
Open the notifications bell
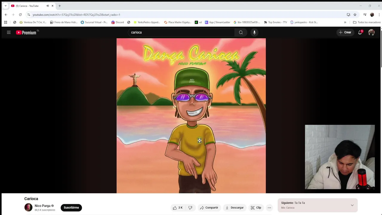tap(360, 32)
